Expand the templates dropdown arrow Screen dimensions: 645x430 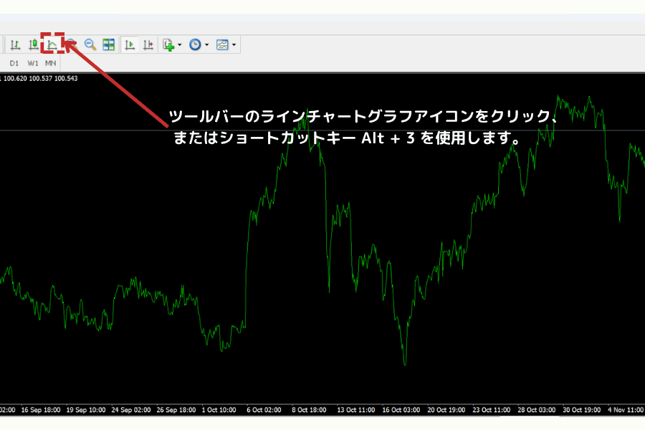pos(234,44)
